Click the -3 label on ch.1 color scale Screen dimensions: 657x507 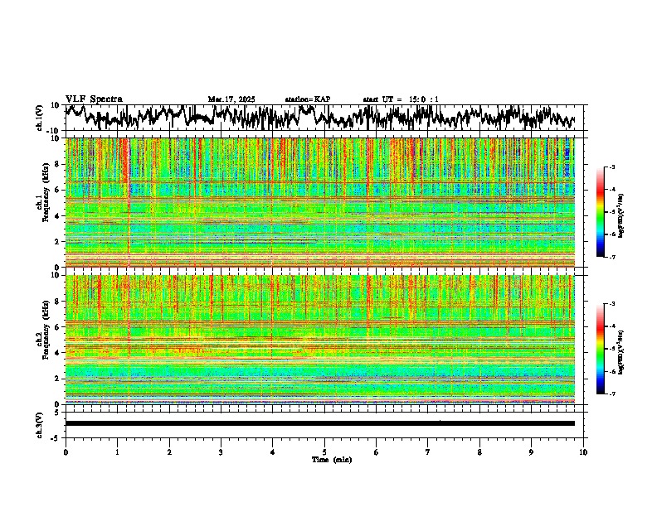611,167
